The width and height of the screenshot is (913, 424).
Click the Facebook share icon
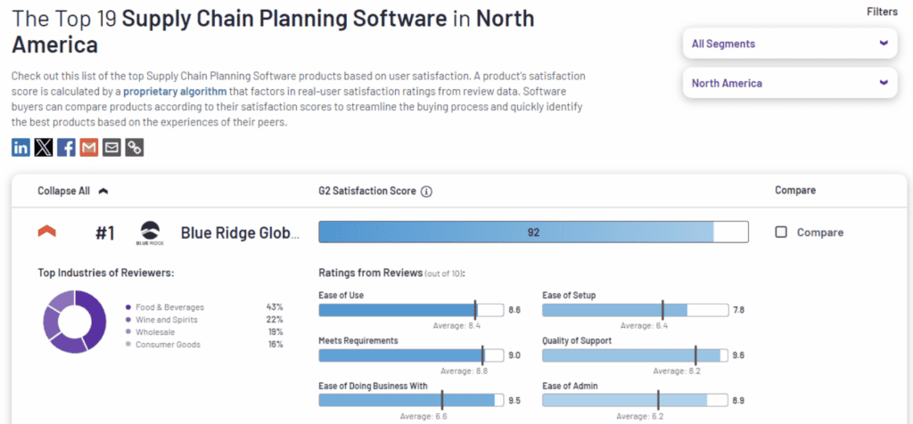coord(66,148)
